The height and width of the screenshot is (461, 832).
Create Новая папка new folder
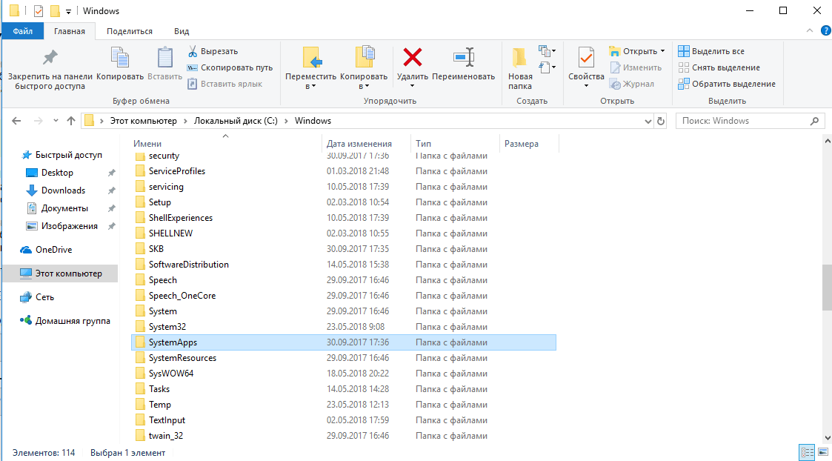tap(520, 68)
